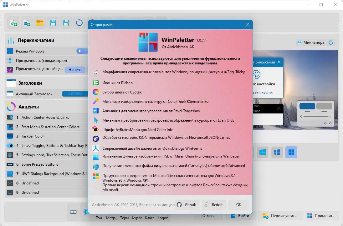Create new theme from Windows defaults icon

pyautogui.click(x=27, y=23)
